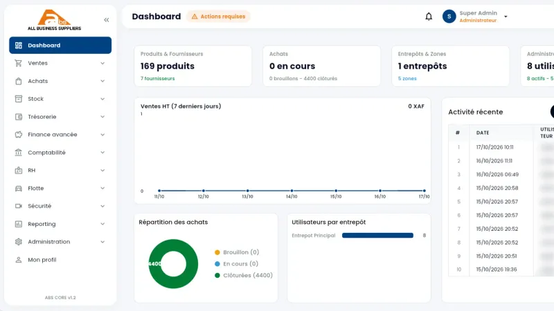The width and height of the screenshot is (554, 311).
Task: Click the En cours blue legend swatch
Action: click(x=217, y=264)
